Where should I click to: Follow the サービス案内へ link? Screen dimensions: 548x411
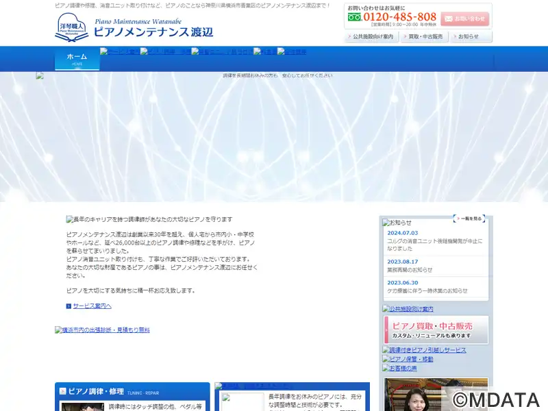pyautogui.click(x=92, y=306)
